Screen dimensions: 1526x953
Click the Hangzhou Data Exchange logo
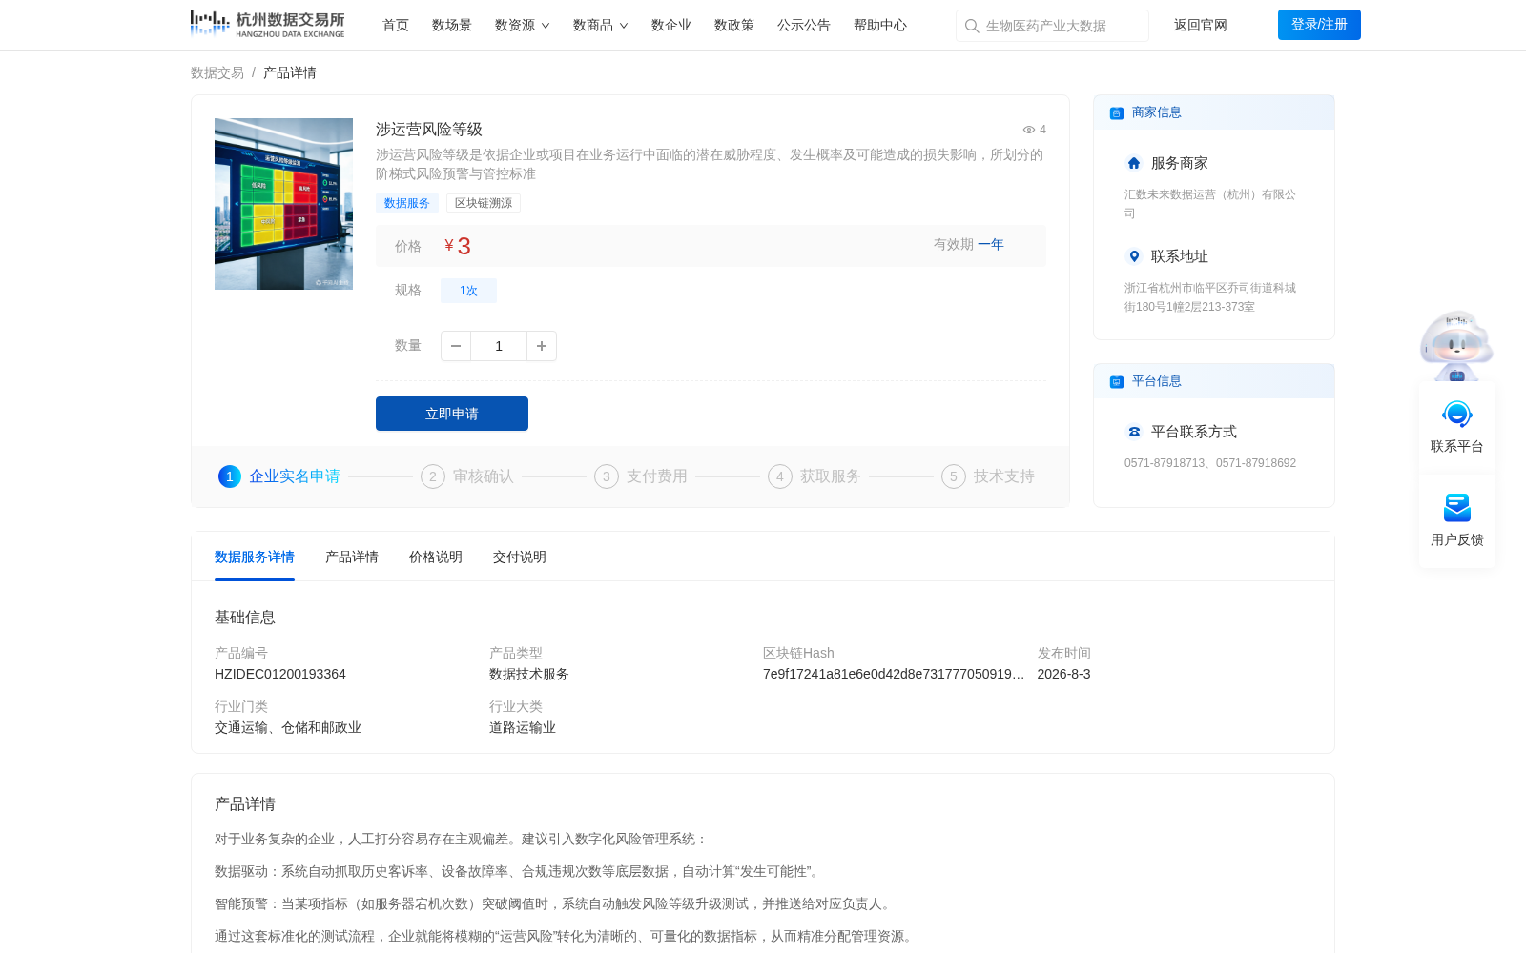pyautogui.click(x=267, y=24)
